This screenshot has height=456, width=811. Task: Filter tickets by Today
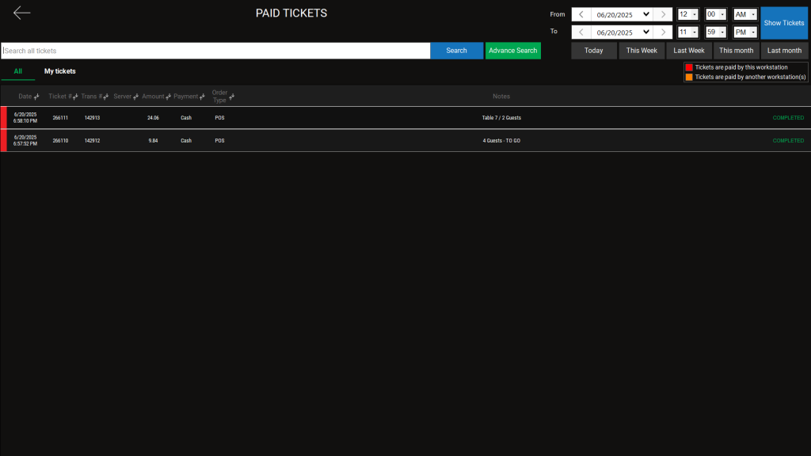pyautogui.click(x=594, y=51)
